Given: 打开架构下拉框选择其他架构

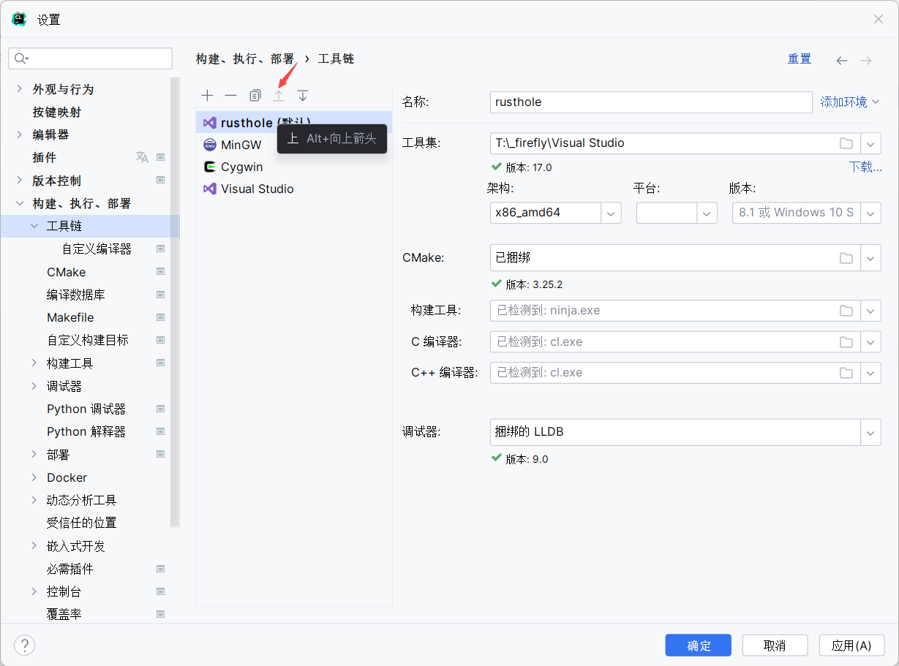Looking at the screenshot, I should click(x=611, y=213).
